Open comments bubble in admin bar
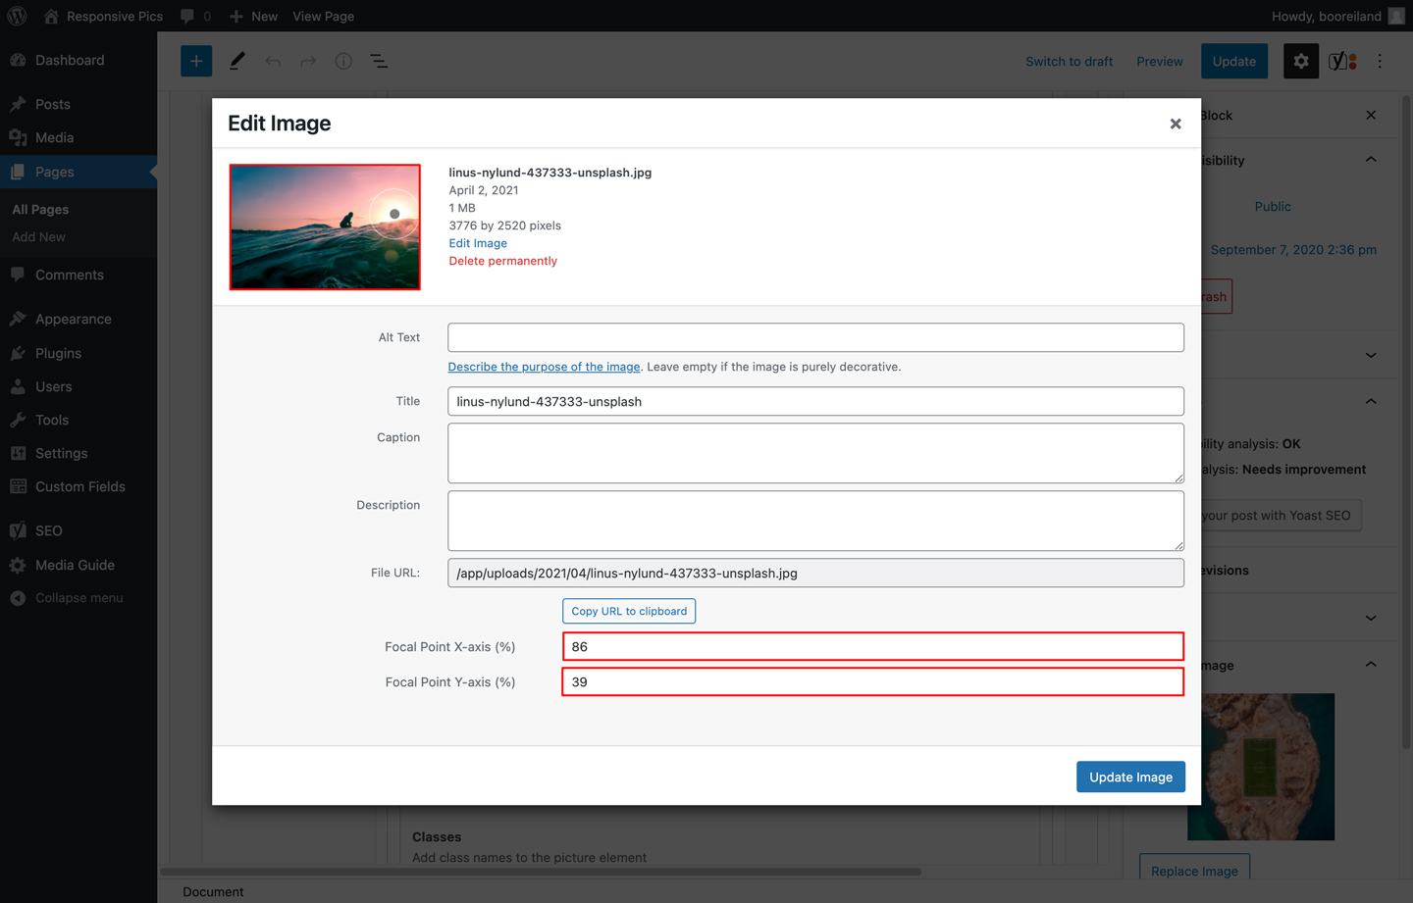Viewport: 1413px width, 903px height. [x=195, y=16]
